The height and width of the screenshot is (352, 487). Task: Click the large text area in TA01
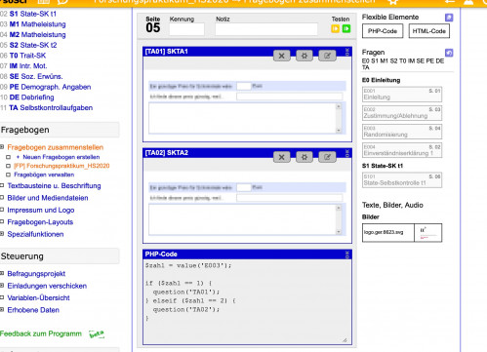click(x=245, y=118)
